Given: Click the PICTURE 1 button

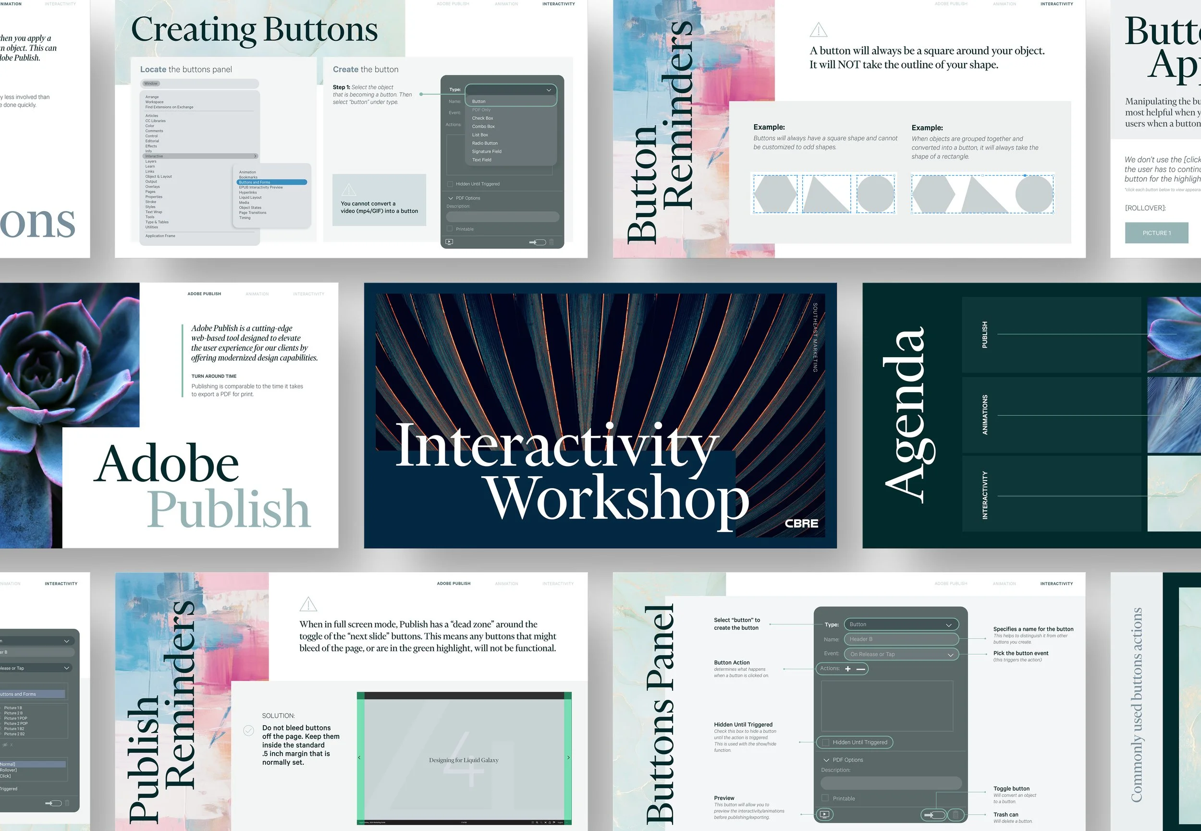Looking at the screenshot, I should coord(1156,233).
